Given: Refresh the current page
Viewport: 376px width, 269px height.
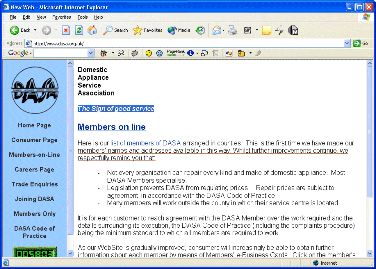Looking at the screenshot, I should (79, 30).
